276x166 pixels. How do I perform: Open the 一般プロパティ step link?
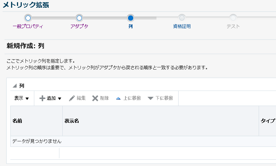click(28, 27)
